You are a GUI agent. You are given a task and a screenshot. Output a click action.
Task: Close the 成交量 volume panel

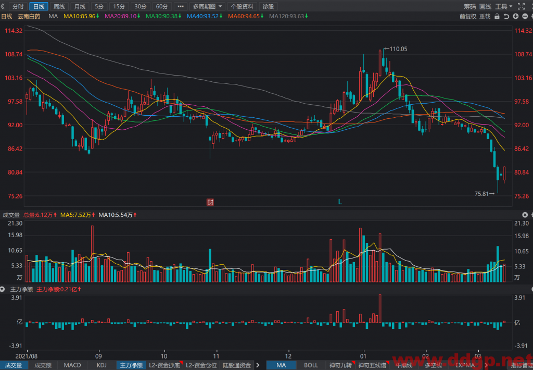click(525, 215)
